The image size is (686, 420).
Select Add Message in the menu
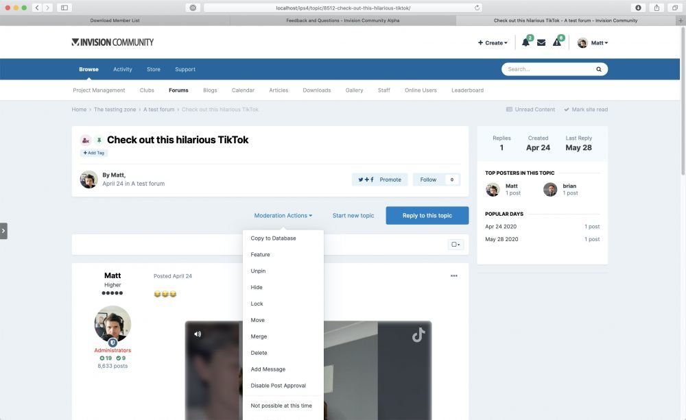coord(283,369)
